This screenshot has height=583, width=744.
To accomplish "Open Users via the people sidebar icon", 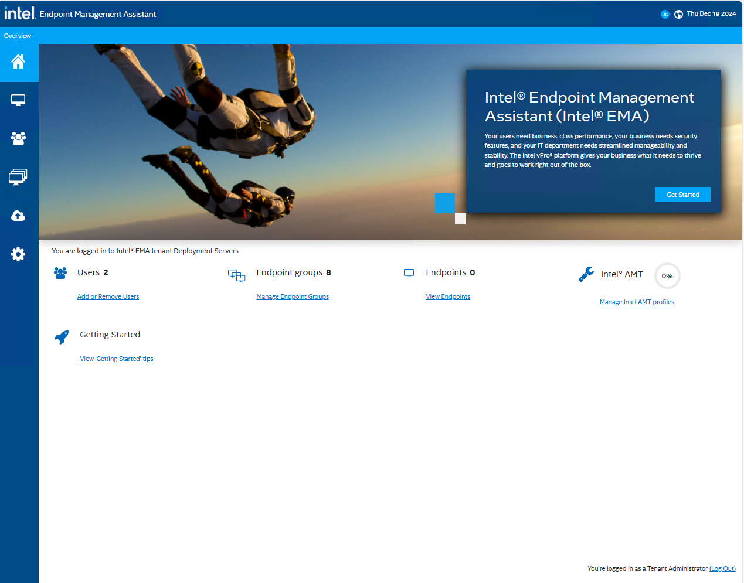I will coord(18,138).
